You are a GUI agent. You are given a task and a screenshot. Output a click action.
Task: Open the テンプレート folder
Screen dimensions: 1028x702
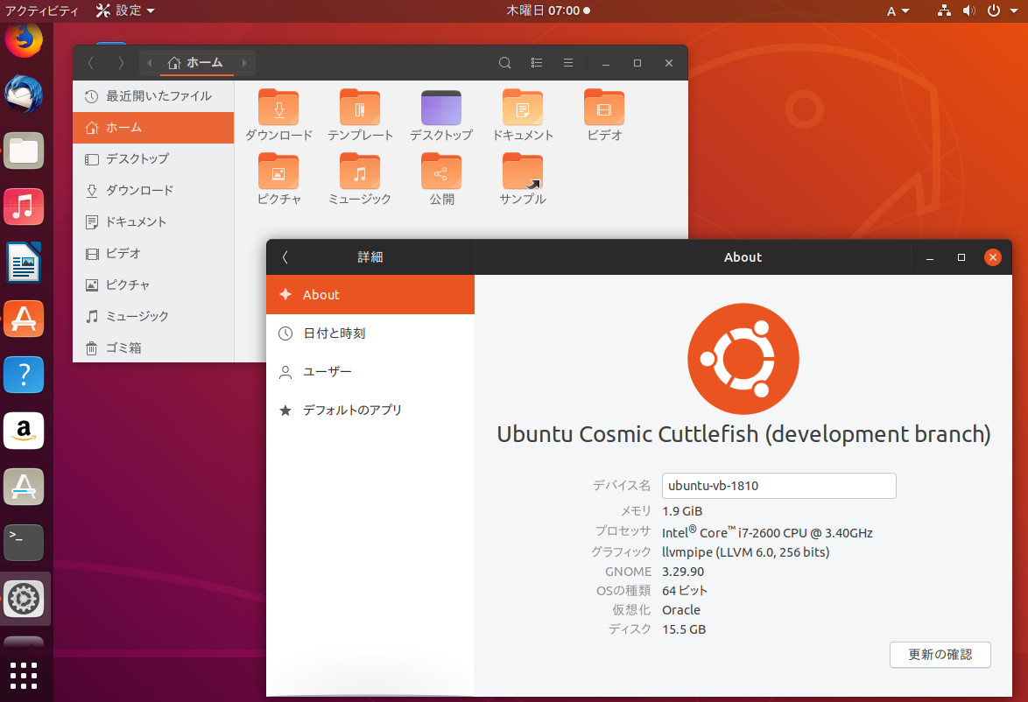(x=360, y=116)
